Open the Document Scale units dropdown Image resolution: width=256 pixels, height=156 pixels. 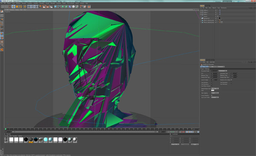(223, 71)
